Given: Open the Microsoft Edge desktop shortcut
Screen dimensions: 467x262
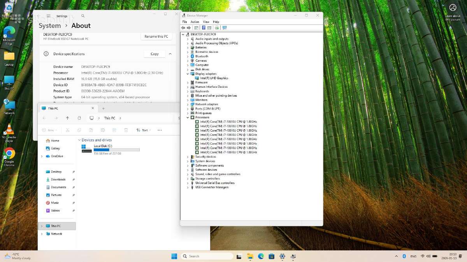Looking at the screenshot, I should (x=9, y=35).
